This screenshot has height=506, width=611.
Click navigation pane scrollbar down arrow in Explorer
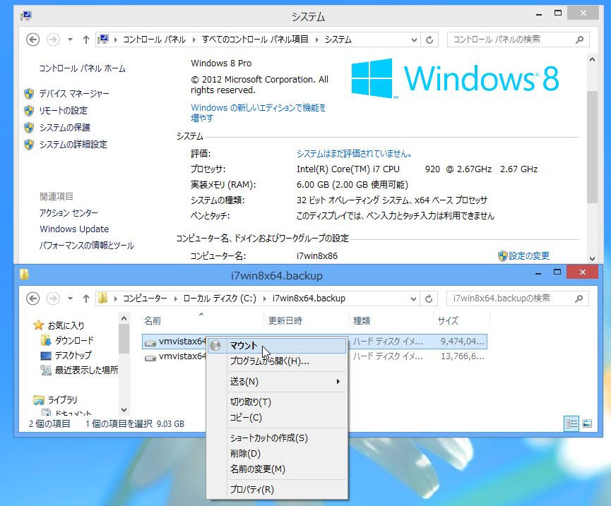pyautogui.click(x=124, y=409)
